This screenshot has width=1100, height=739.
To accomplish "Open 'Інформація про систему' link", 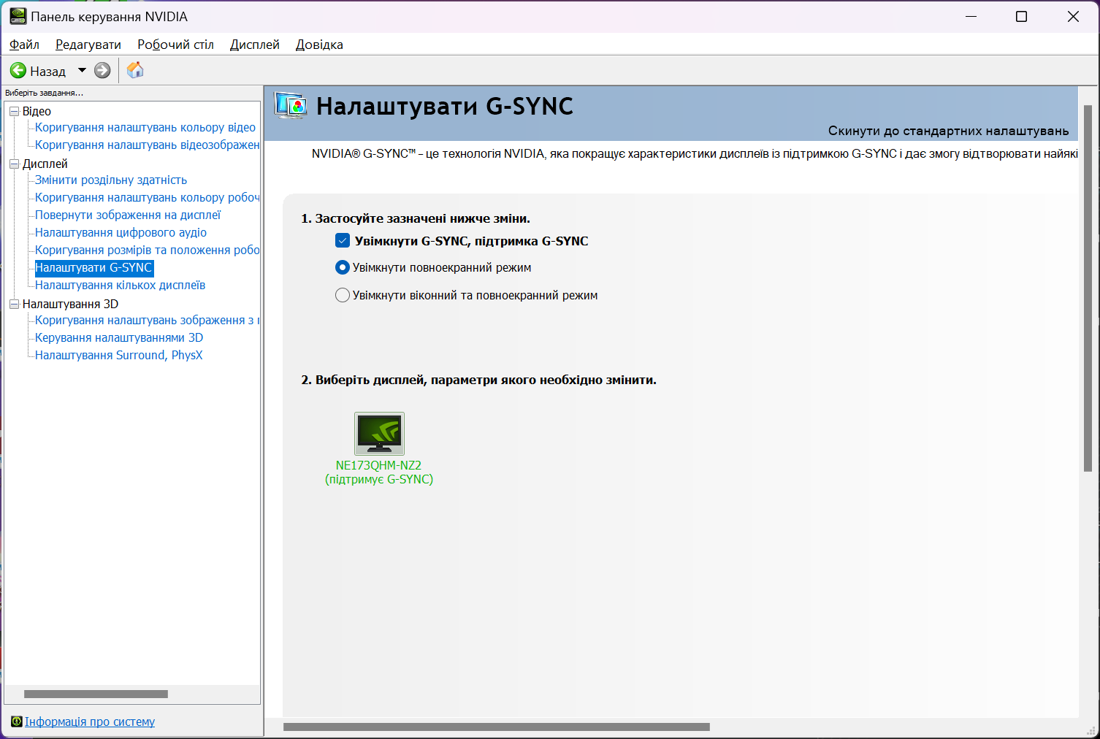I will click(90, 721).
